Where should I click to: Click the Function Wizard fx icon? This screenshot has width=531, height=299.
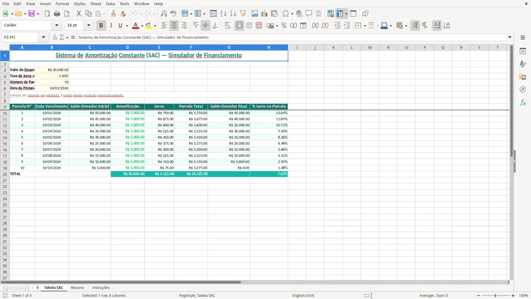click(x=55, y=38)
